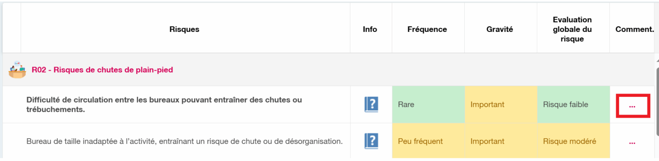Click the 'Info' column header
The height and width of the screenshot is (161, 659).
click(x=370, y=29)
